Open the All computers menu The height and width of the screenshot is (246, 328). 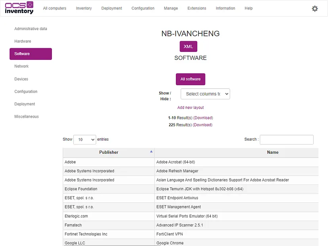(55, 8)
